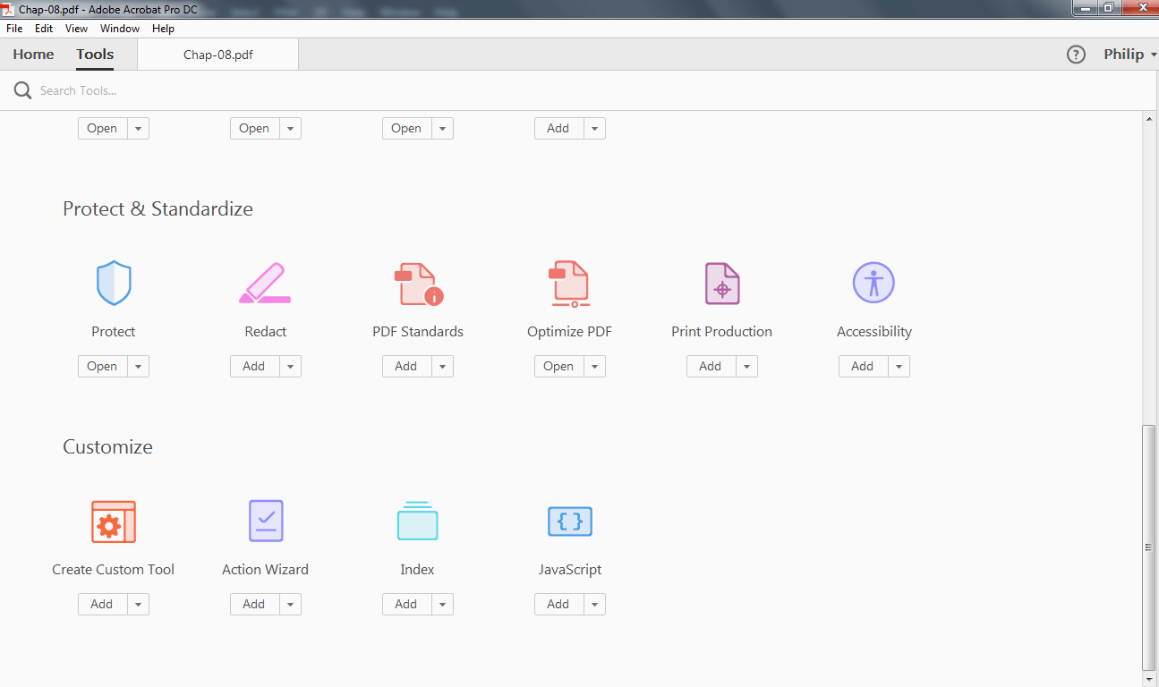The height and width of the screenshot is (687, 1159).
Task: Expand dropdown arrow beside Optimize PDF Open
Action: click(594, 367)
